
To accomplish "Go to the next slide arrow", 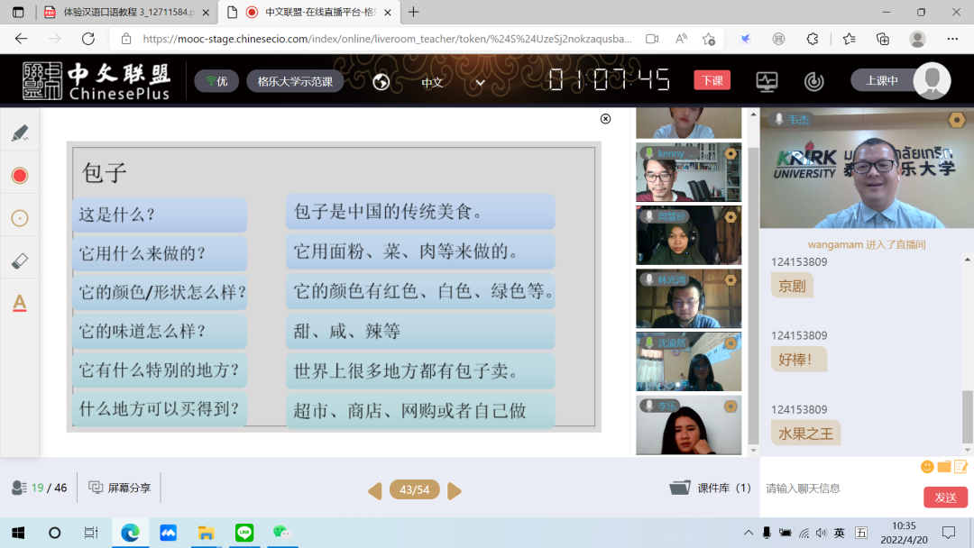I will click(x=454, y=491).
